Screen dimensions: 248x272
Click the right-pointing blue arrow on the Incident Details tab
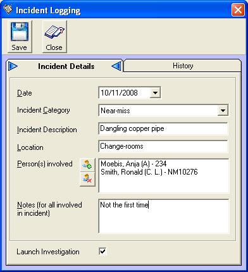tap(13, 66)
